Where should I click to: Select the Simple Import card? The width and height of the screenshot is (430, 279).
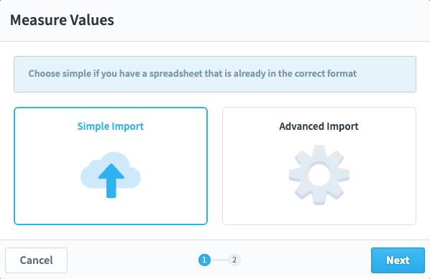click(x=111, y=166)
